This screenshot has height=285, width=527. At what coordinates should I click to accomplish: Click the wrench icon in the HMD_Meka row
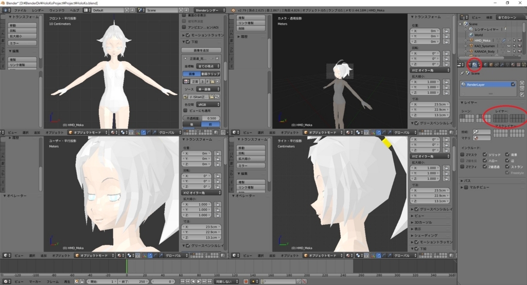504,40
